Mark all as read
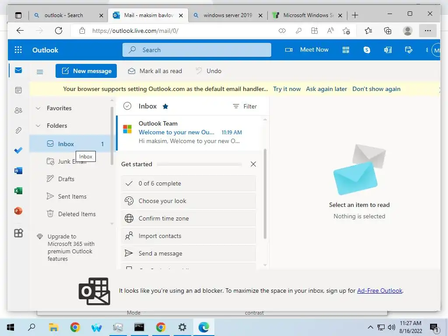 point(155,71)
